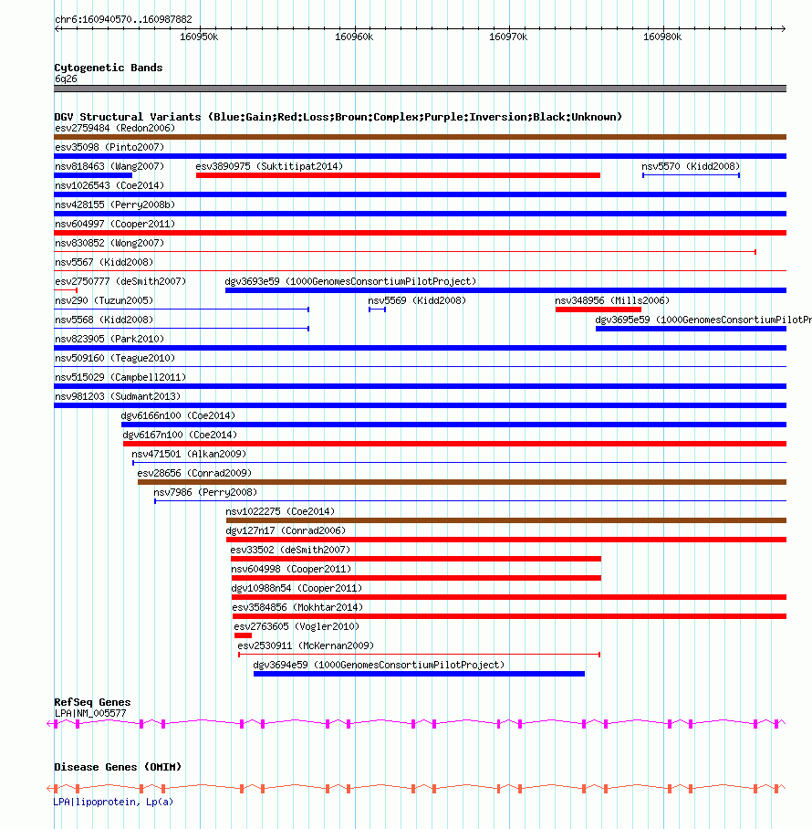Click nsv5568 (Kidd2008) label
Screen dimensions: 812x829
tap(104, 320)
